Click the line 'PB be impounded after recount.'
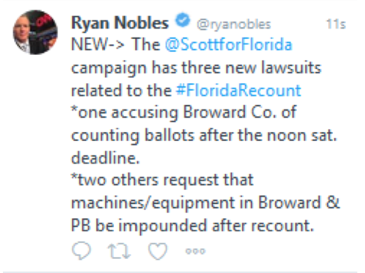The image size is (365, 273). coord(193,226)
